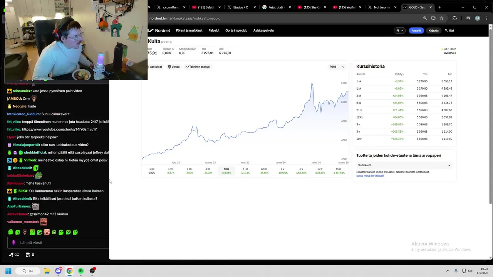493x277 pixels.
Task: Show hidden system tray icons
Action: (448, 271)
